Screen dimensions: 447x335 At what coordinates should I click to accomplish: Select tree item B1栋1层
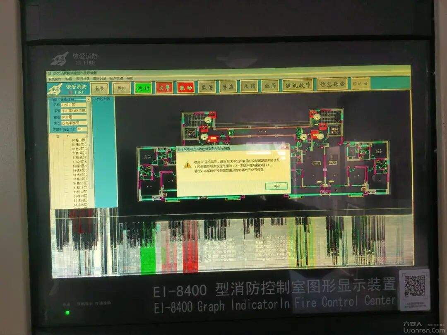click(x=78, y=144)
